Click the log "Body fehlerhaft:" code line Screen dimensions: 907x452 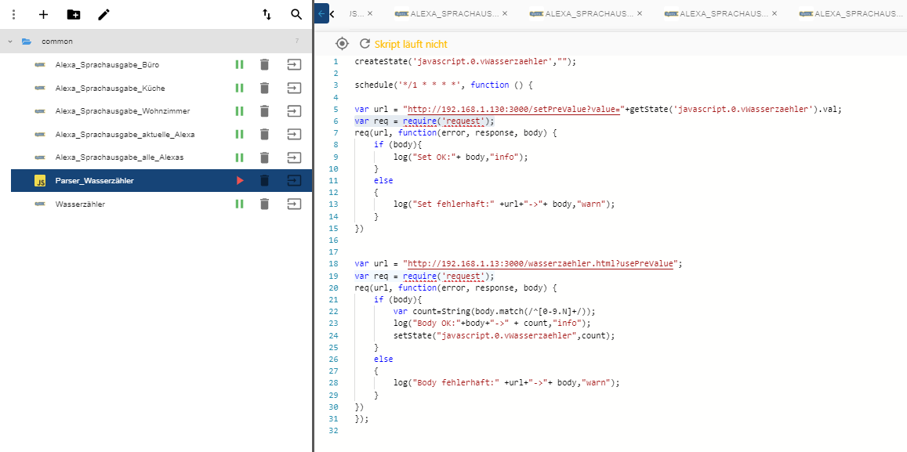(506, 382)
